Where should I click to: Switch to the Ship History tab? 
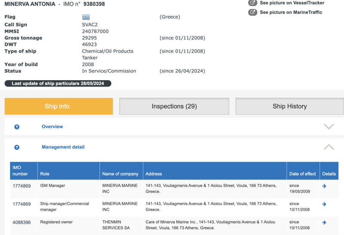point(289,106)
